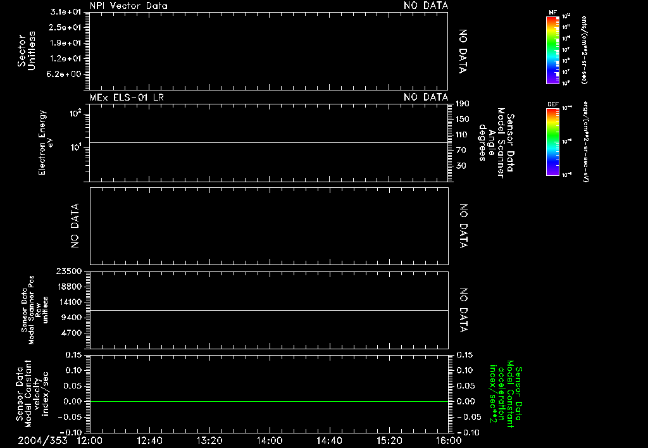648x448 pixels.
Task: Click the '12:00' time axis label
Action: coord(90,440)
